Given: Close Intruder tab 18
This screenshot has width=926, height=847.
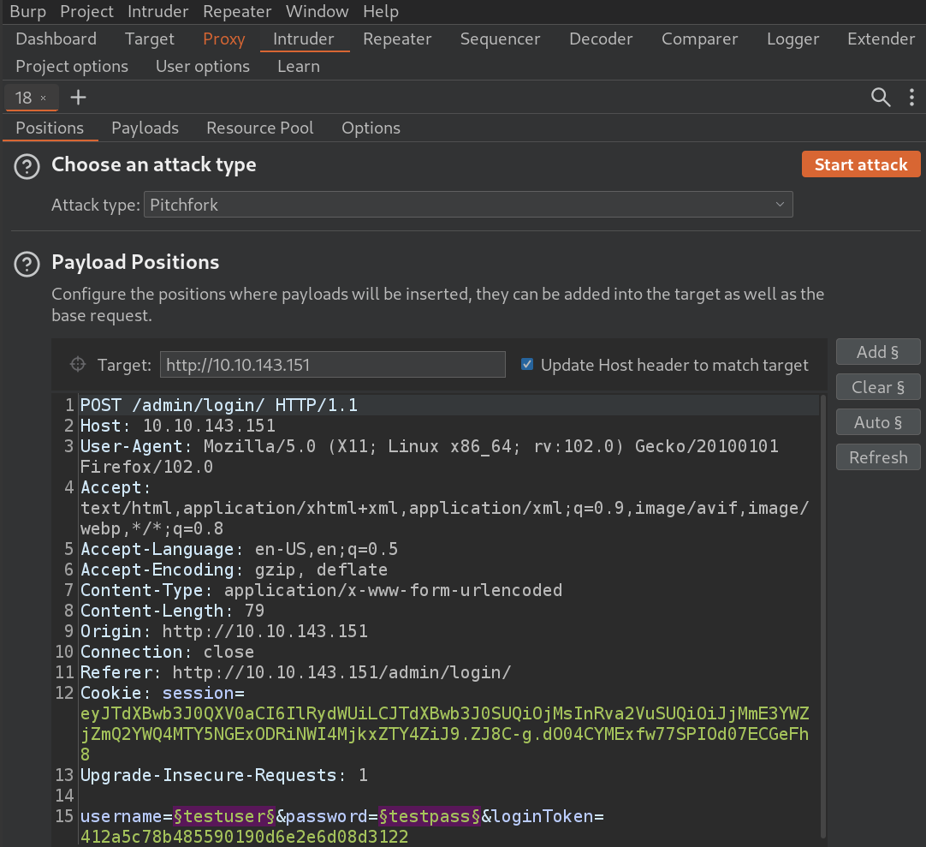Looking at the screenshot, I should click(43, 98).
